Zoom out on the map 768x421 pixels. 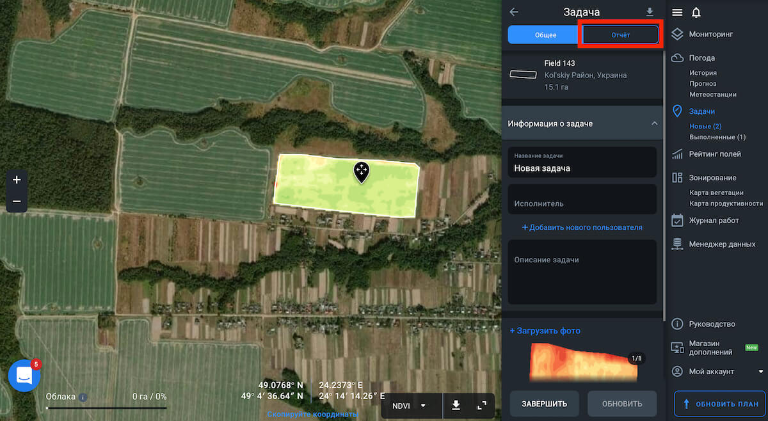point(17,202)
